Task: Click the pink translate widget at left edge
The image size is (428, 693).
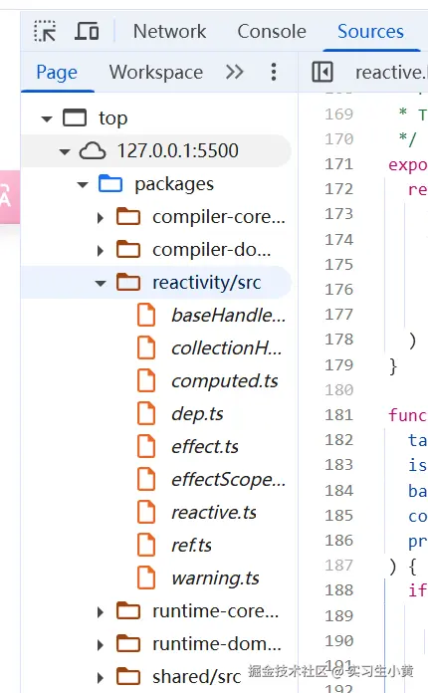Action: point(9,197)
